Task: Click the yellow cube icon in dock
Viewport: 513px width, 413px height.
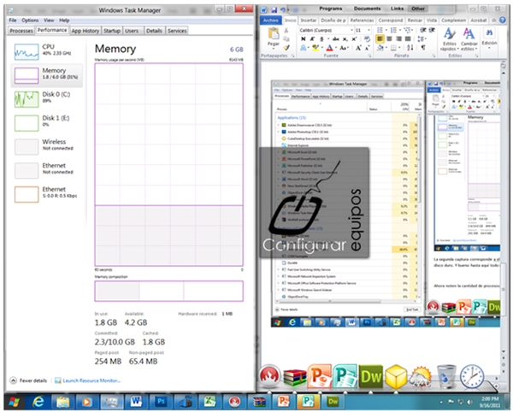Action: click(396, 377)
